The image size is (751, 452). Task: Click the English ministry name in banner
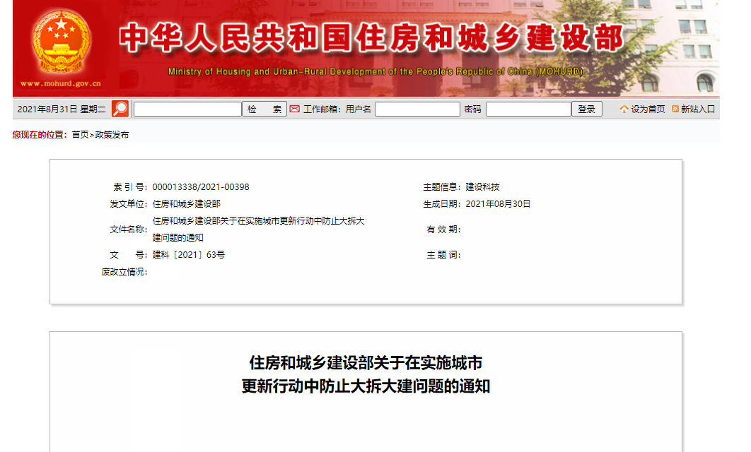click(375, 71)
